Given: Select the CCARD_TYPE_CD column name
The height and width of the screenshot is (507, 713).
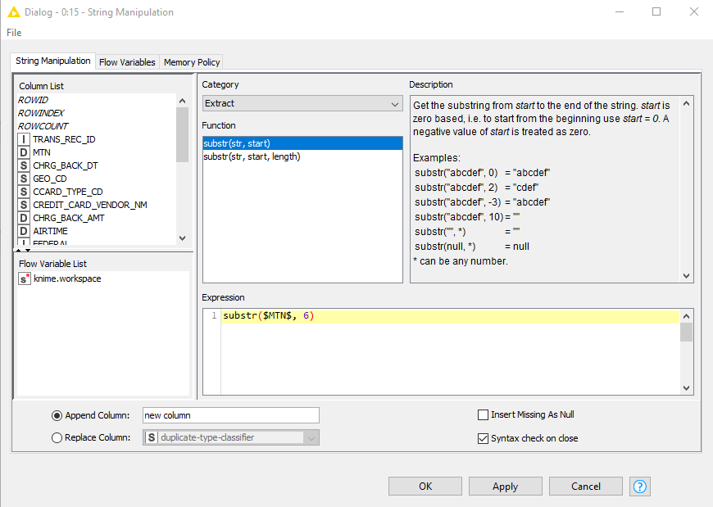Looking at the screenshot, I should (x=68, y=192).
